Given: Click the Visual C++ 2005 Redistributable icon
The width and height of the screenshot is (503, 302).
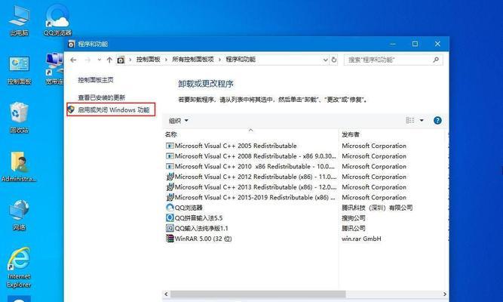Looking at the screenshot, I should pyautogui.click(x=170, y=146).
